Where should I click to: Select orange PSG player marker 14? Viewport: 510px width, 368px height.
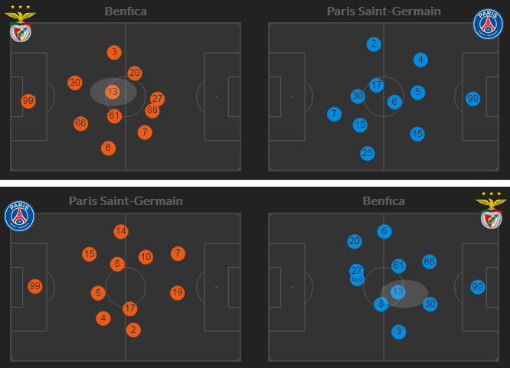click(x=120, y=231)
